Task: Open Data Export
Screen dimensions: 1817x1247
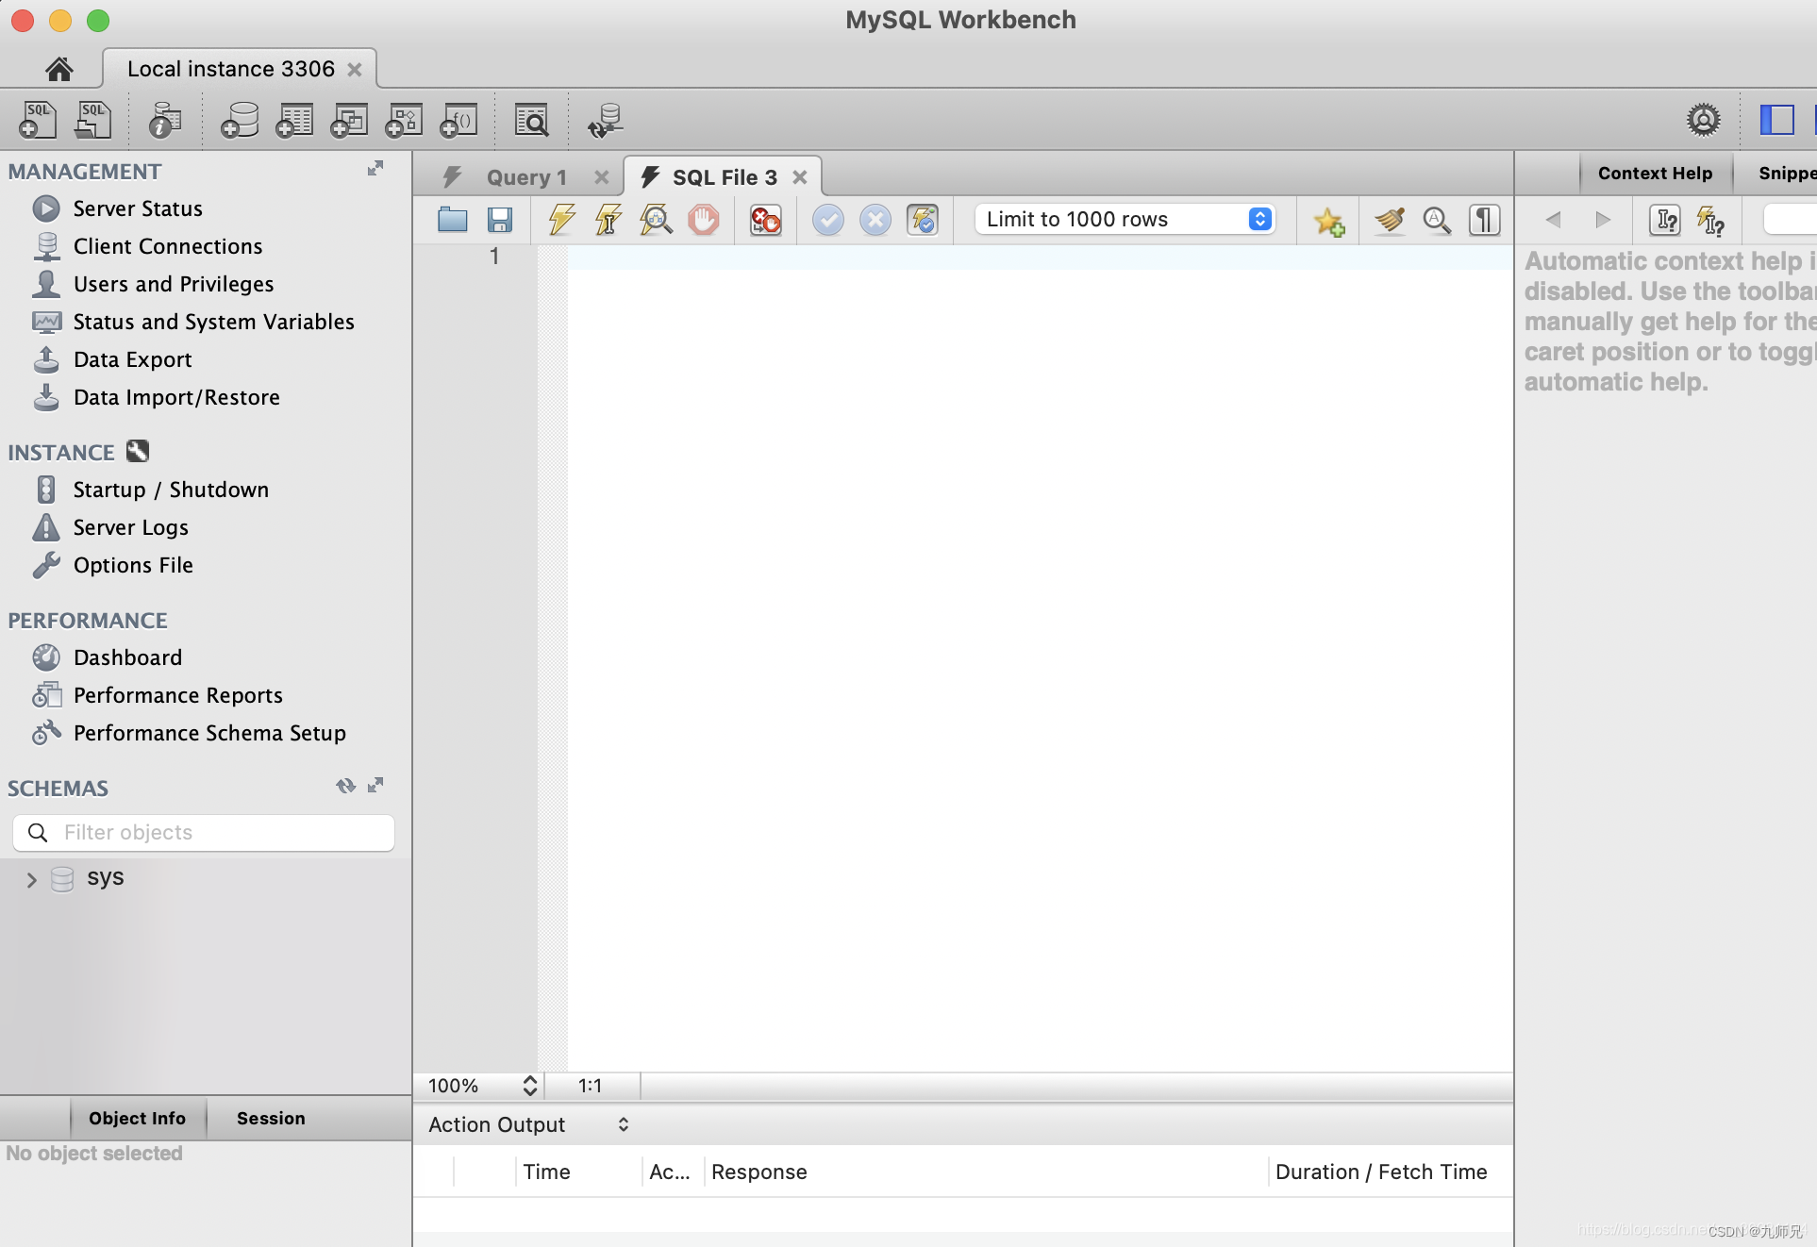Action: coord(133,359)
